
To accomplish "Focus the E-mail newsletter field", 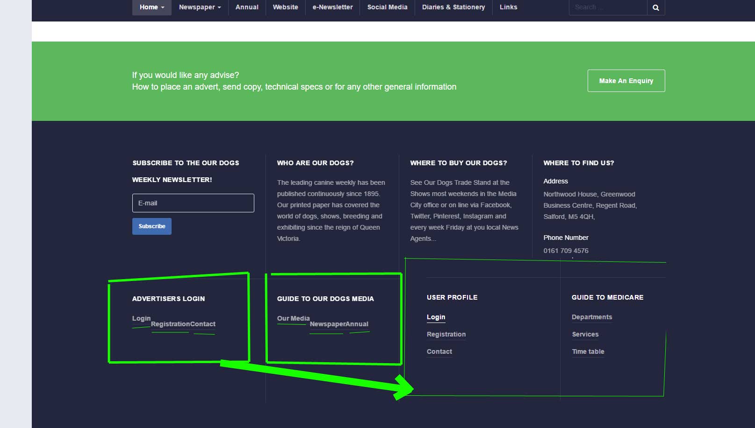I will click(x=193, y=203).
